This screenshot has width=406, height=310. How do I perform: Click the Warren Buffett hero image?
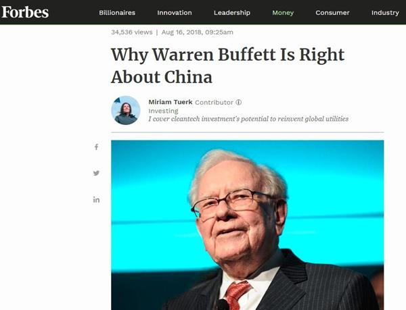(248, 225)
